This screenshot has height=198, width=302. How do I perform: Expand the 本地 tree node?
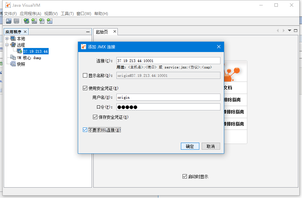pyautogui.click(x=7, y=39)
